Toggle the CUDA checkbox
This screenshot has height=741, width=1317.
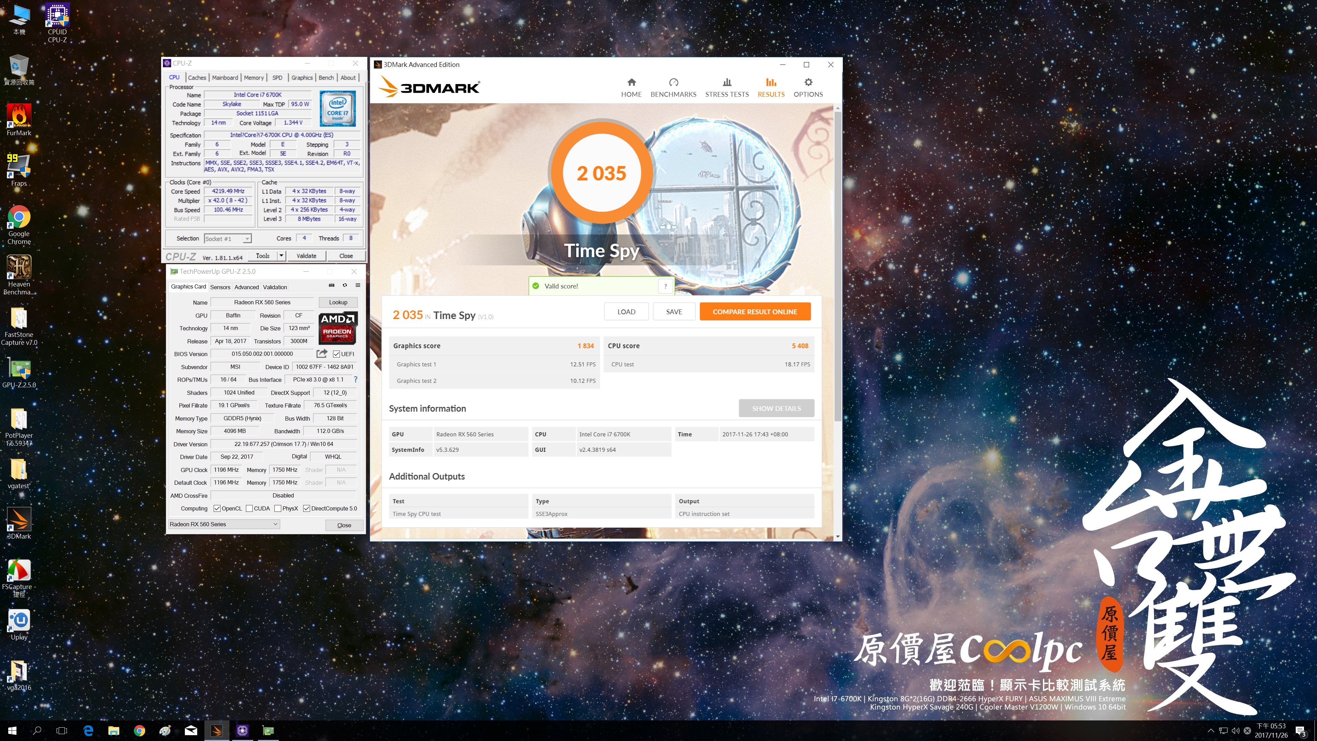[249, 508]
